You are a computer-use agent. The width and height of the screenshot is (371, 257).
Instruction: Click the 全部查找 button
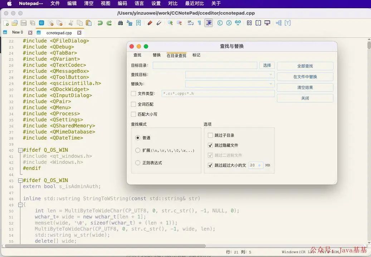point(305,66)
